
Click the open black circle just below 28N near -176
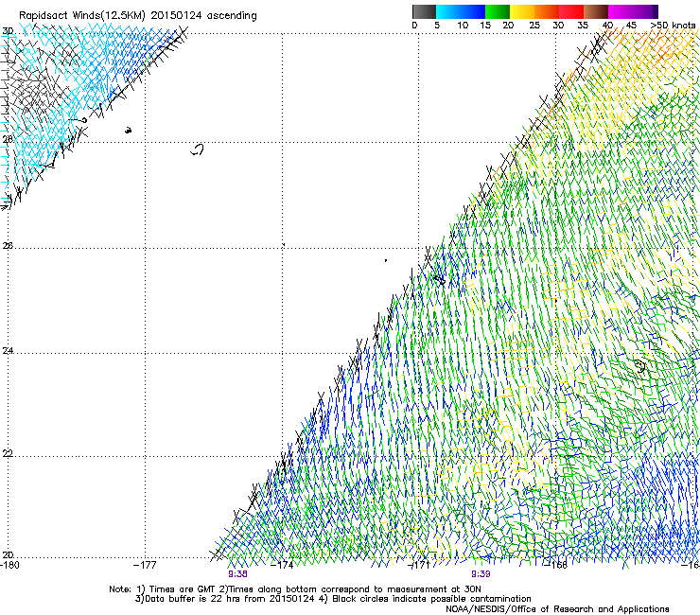coord(198,149)
